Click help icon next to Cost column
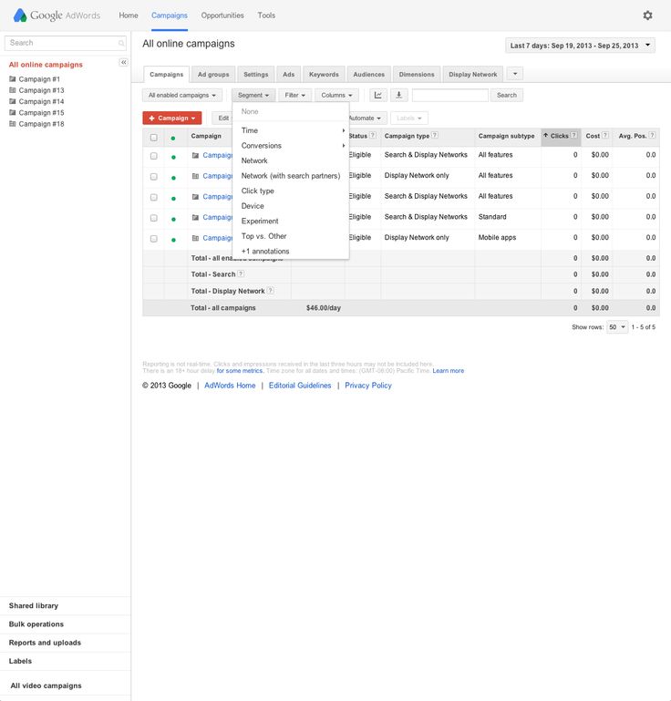Viewport: 671px width, 701px height. point(606,136)
